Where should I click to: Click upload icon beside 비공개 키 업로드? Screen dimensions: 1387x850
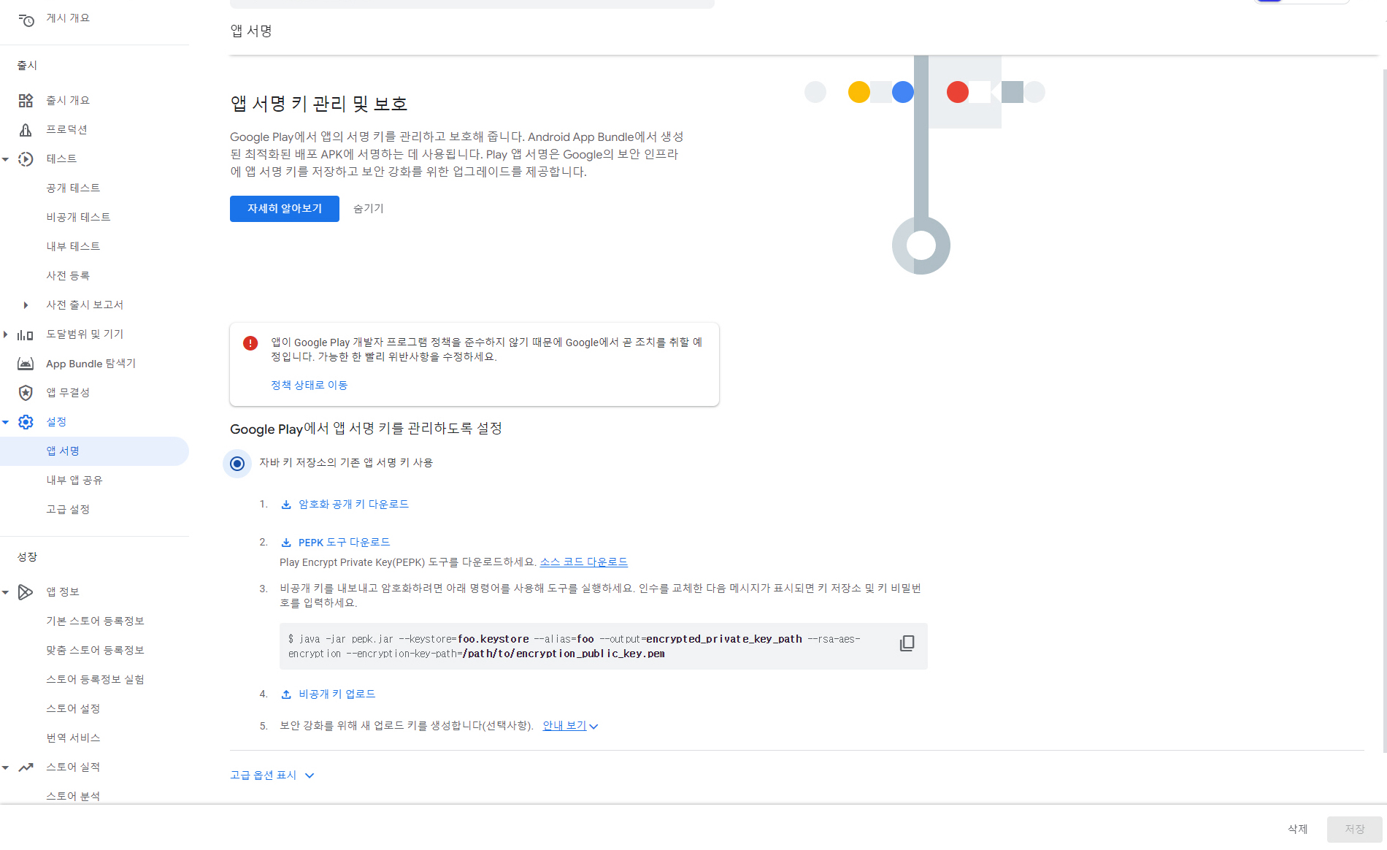point(286,694)
